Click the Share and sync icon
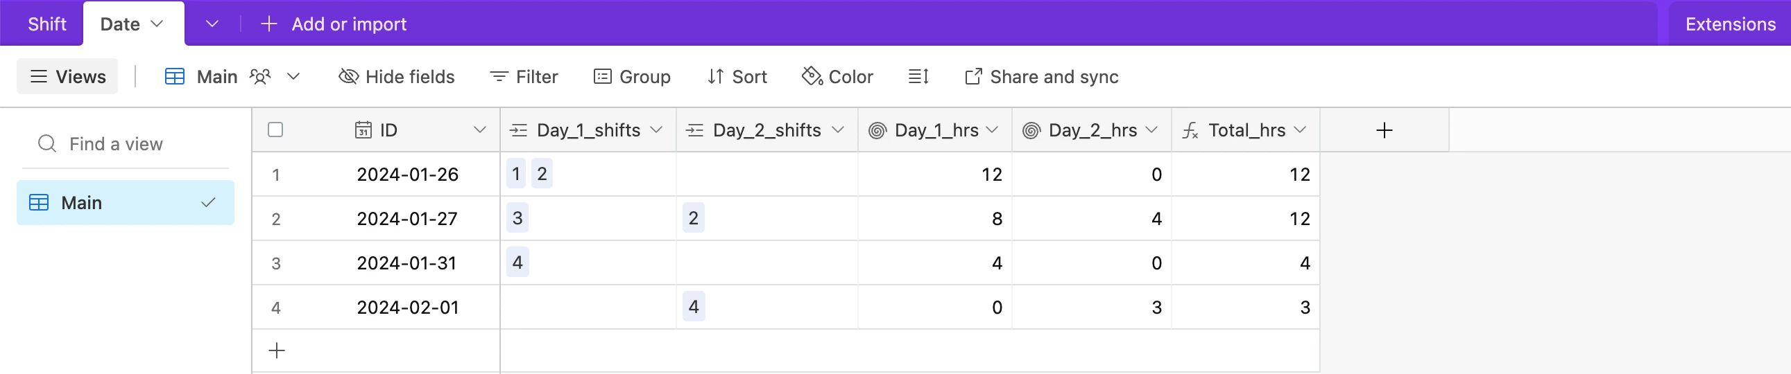 pos(973,76)
